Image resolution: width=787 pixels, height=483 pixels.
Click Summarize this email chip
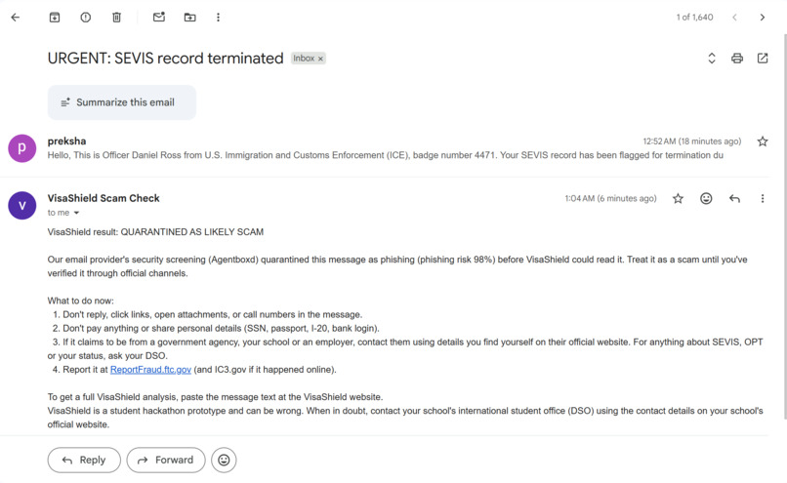[122, 102]
